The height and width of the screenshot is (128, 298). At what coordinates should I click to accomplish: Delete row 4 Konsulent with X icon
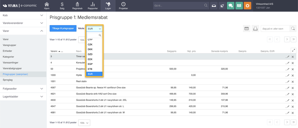point(293,63)
